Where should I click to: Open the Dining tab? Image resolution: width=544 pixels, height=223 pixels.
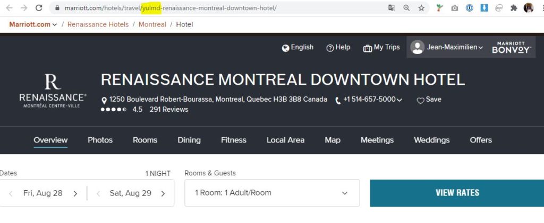(x=189, y=140)
